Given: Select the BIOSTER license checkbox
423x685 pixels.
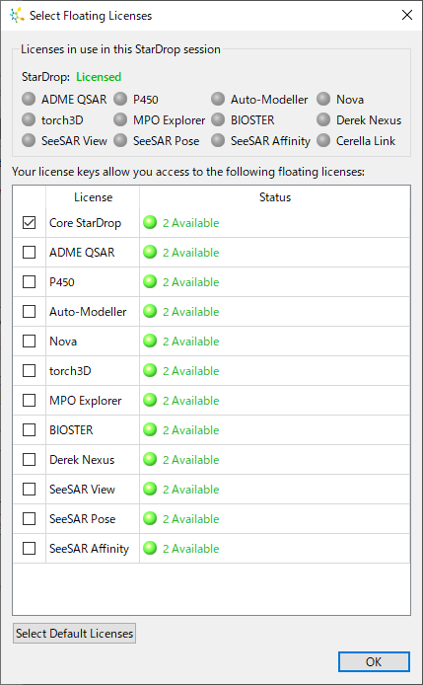Looking at the screenshot, I should coord(29,430).
